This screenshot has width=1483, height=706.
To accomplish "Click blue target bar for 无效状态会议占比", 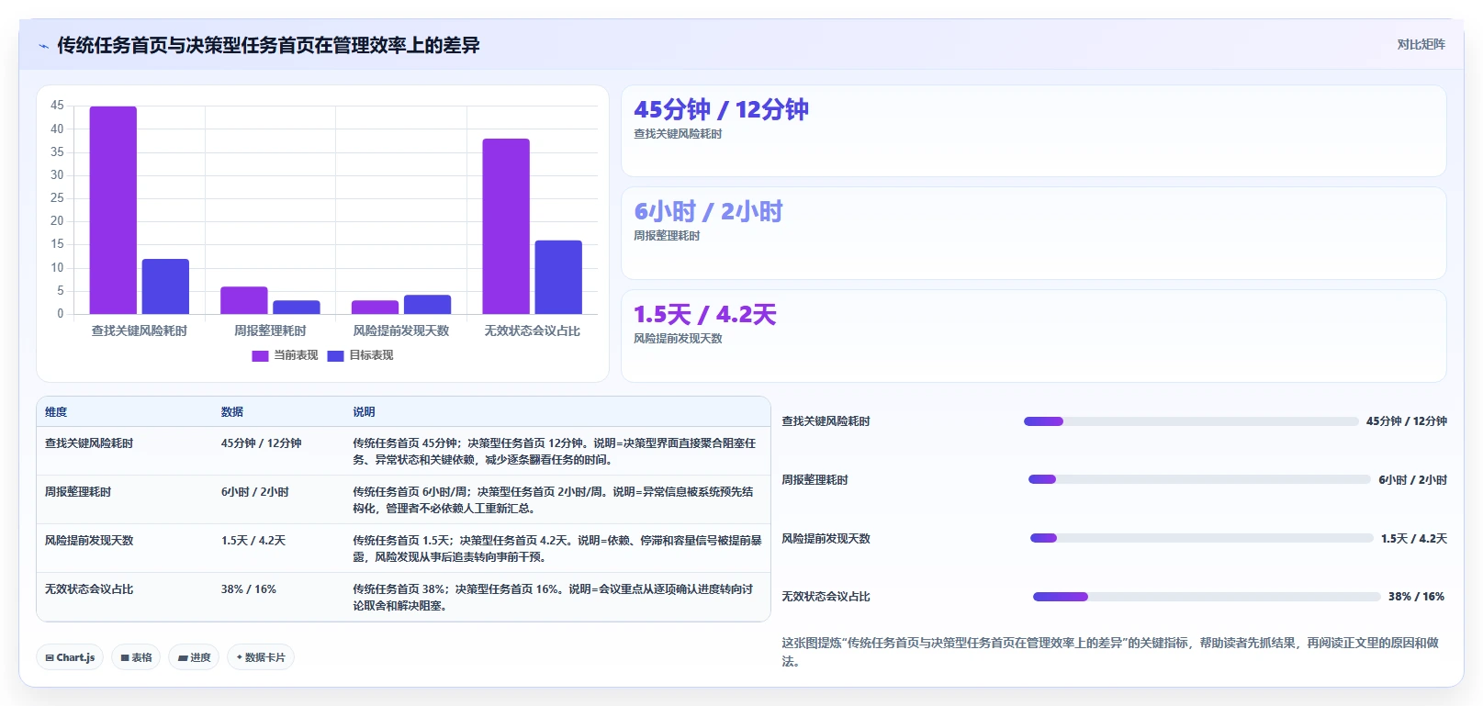I will tap(558, 277).
